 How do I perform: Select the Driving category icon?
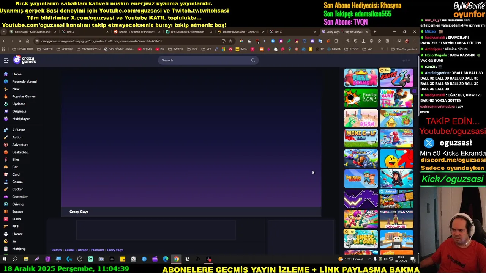(x=6, y=204)
